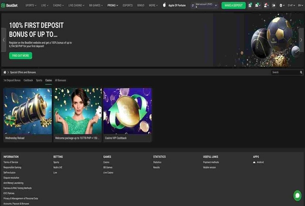Screen dimensions: 305x206
Task: Open Self-exclusion link
Action: click(x=9, y=172)
